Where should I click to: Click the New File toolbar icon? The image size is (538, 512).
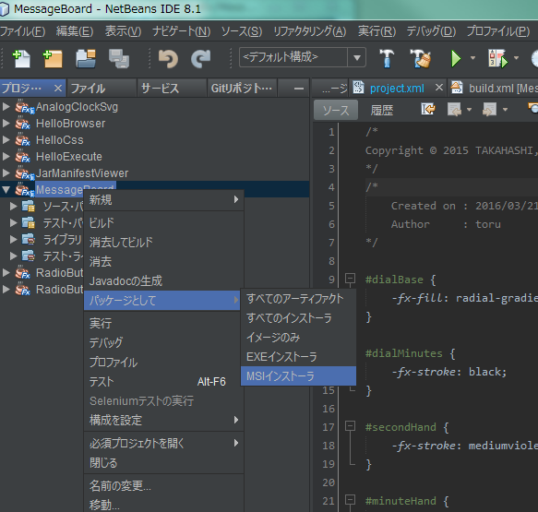21,58
